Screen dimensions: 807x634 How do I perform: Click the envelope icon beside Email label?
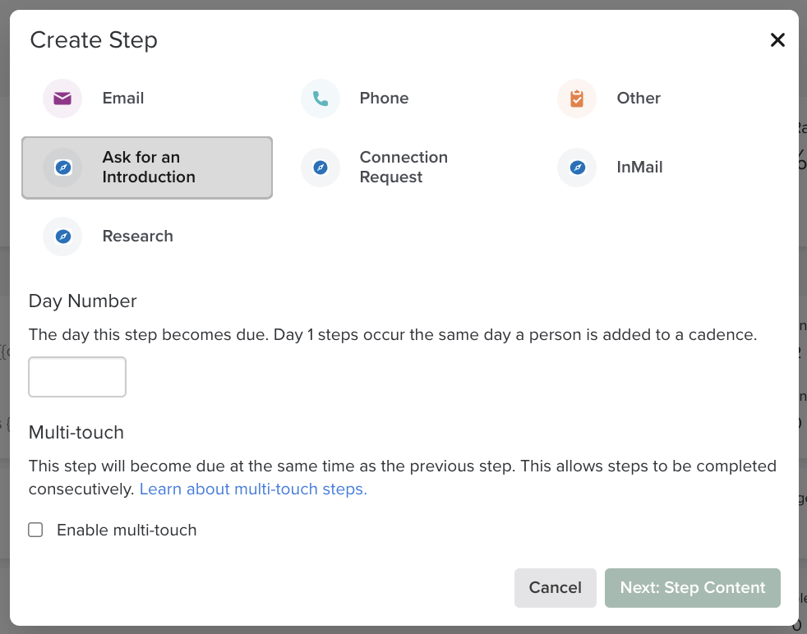(62, 98)
